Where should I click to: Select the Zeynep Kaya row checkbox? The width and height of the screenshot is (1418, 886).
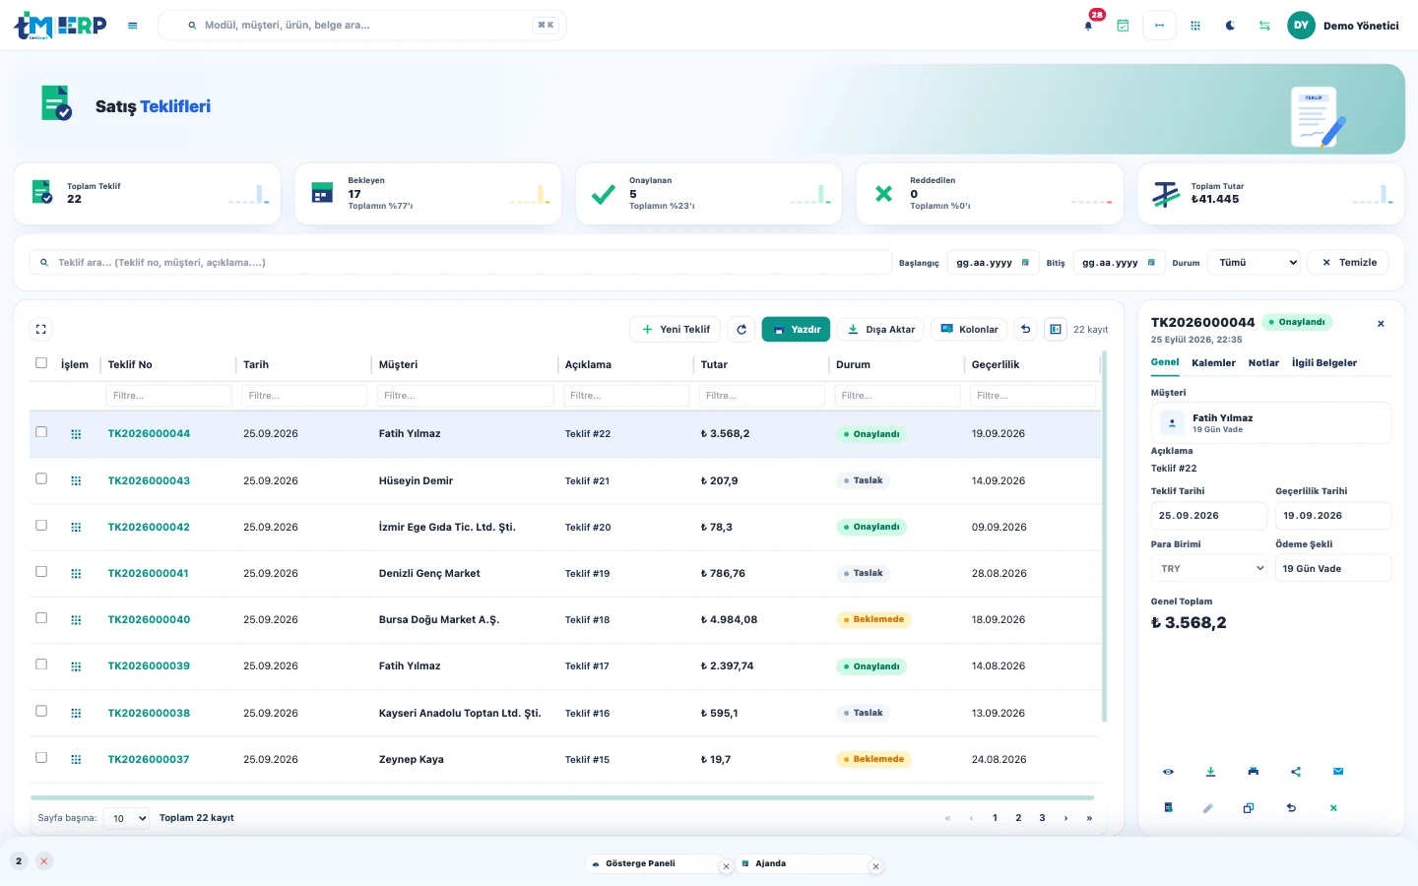coord(41,757)
